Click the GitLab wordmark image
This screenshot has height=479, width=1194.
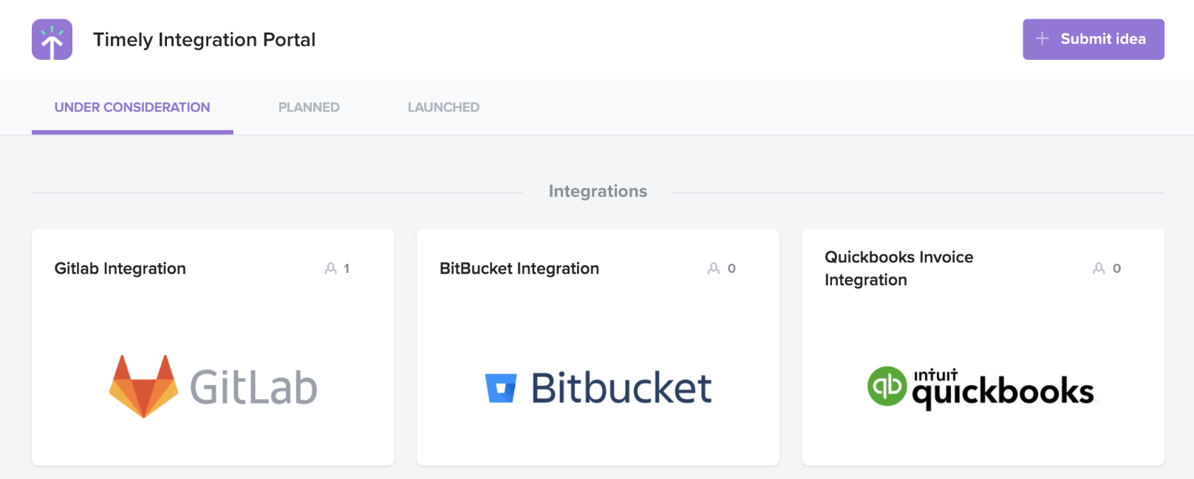[x=253, y=387]
